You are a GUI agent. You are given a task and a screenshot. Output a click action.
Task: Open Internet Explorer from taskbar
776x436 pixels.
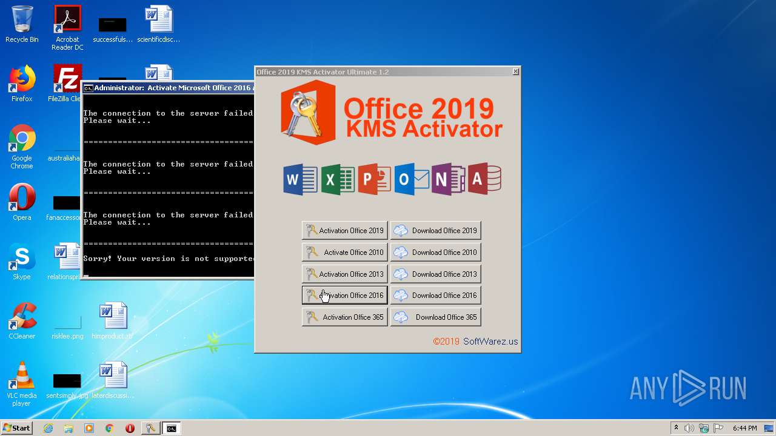point(48,428)
